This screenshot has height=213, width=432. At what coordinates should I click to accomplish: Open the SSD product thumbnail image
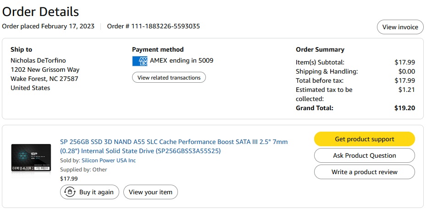point(31,158)
